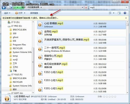The image size is (130, 104).
Task: Click the 打开 toolbar button
Action: [19, 13]
